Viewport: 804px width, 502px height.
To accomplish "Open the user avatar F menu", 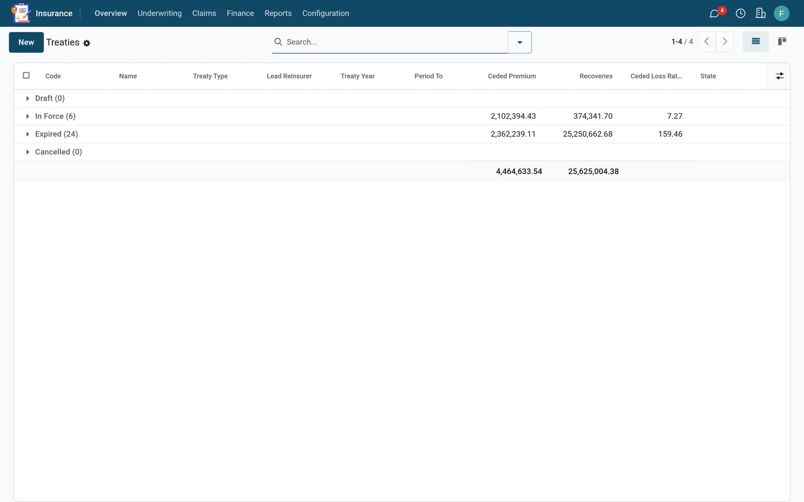I will [x=781, y=13].
